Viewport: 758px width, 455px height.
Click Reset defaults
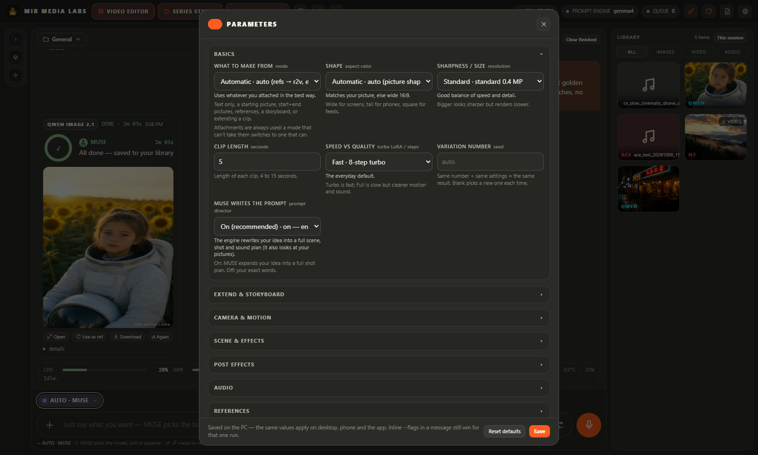[x=504, y=431]
